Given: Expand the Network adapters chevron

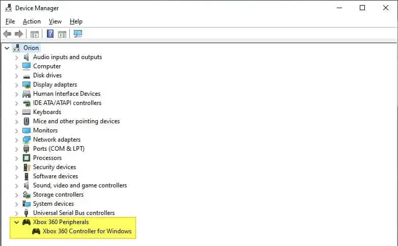Looking at the screenshot, I should [16, 140].
